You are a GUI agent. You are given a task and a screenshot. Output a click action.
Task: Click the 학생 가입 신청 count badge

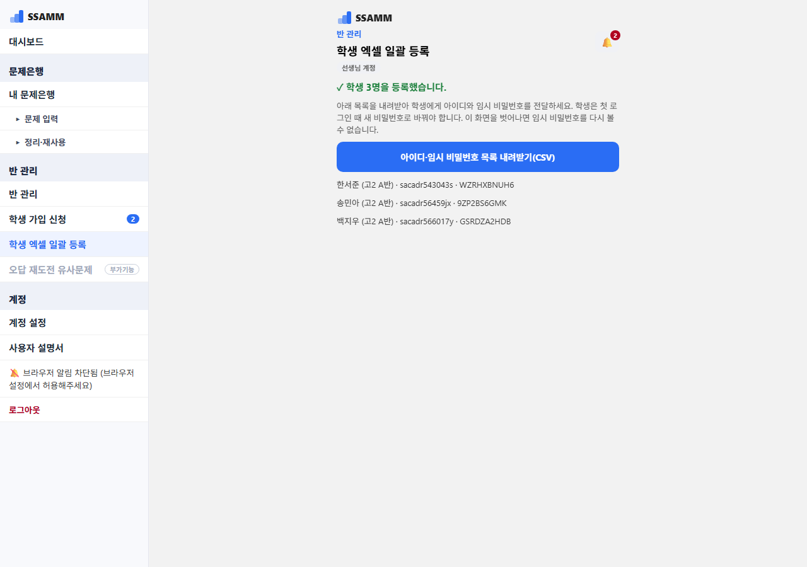[133, 219]
